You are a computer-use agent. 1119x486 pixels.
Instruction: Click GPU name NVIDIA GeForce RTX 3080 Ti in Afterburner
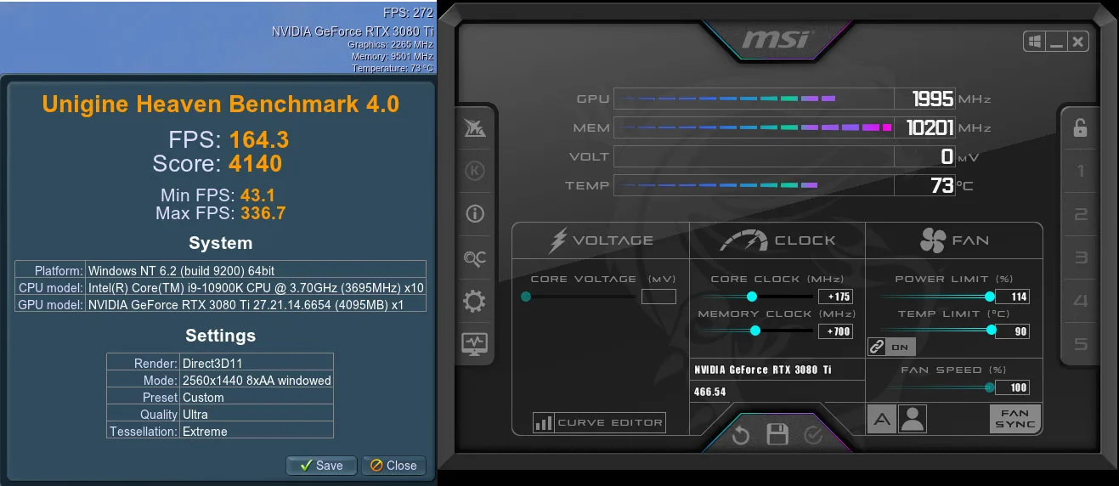[x=763, y=370]
